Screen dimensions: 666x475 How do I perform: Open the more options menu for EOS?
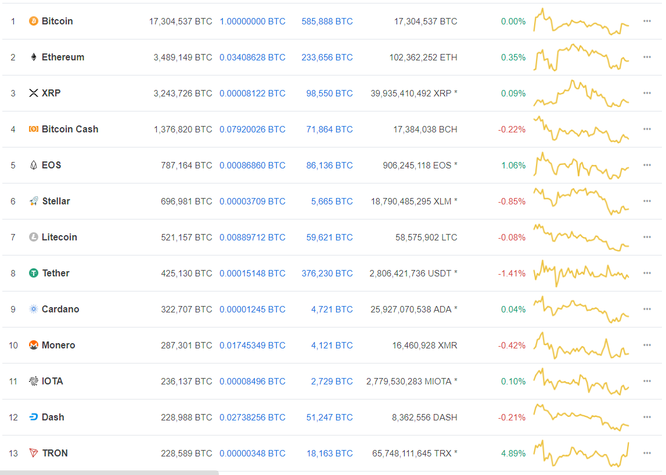click(x=647, y=165)
